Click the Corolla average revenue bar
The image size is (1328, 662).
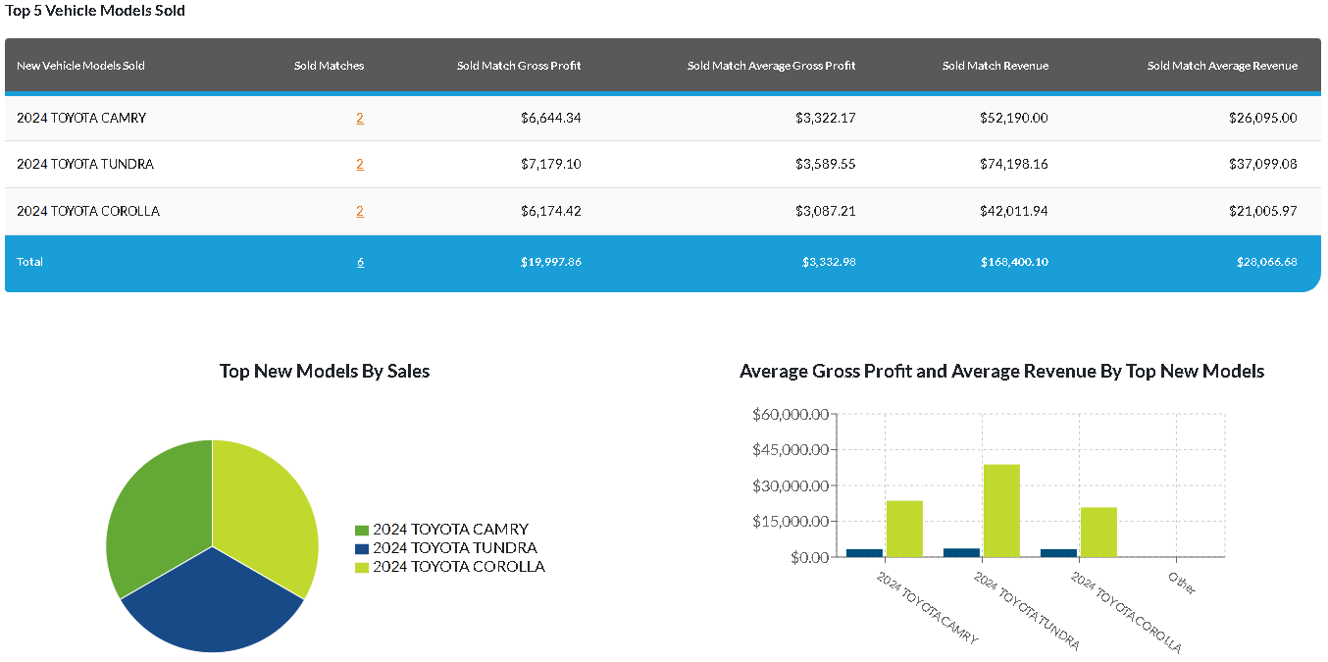click(x=1098, y=532)
